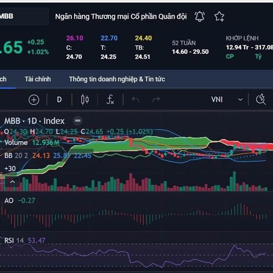Click the average price value 24.51

click(142, 57)
